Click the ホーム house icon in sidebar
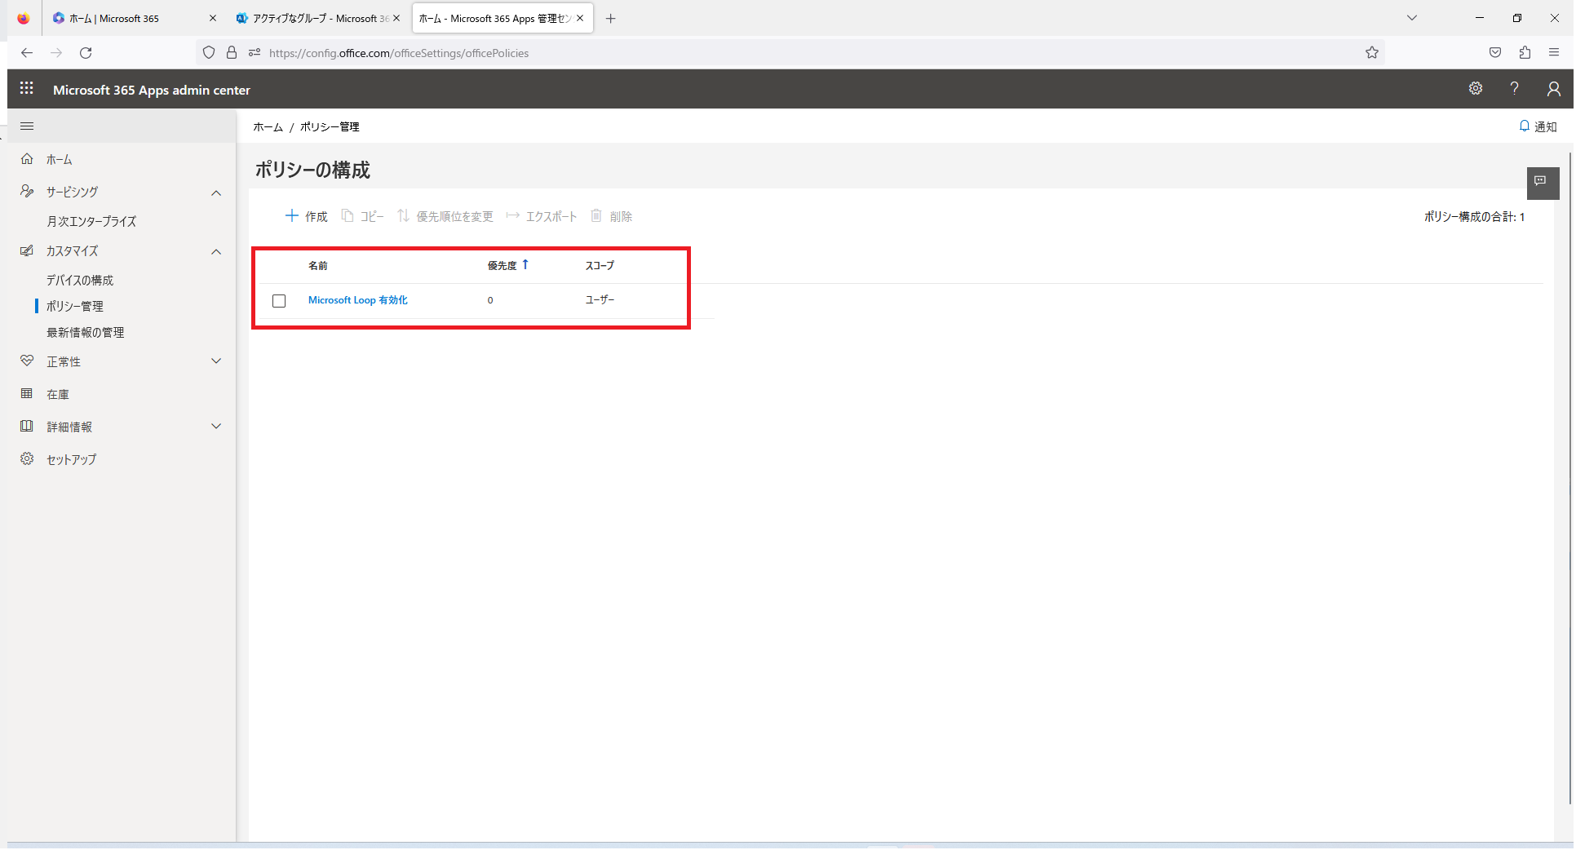This screenshot has height=850, width=1576. tap(27, 159)
